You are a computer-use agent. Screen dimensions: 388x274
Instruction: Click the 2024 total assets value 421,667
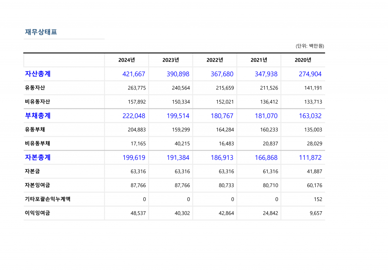click(x=134, y=74)
